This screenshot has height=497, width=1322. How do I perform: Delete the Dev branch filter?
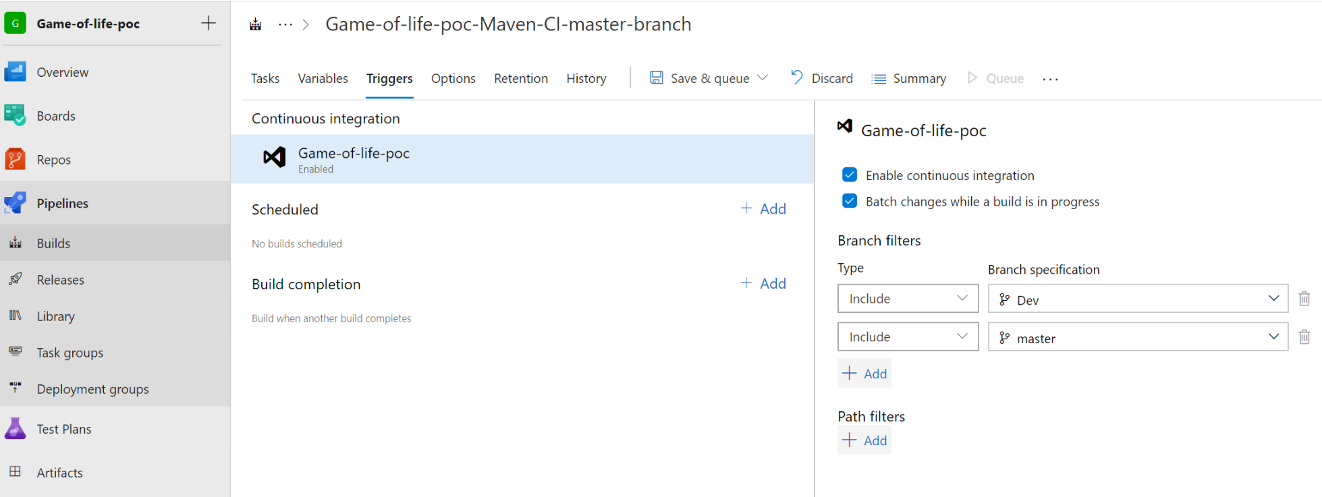coord(1304,298)
